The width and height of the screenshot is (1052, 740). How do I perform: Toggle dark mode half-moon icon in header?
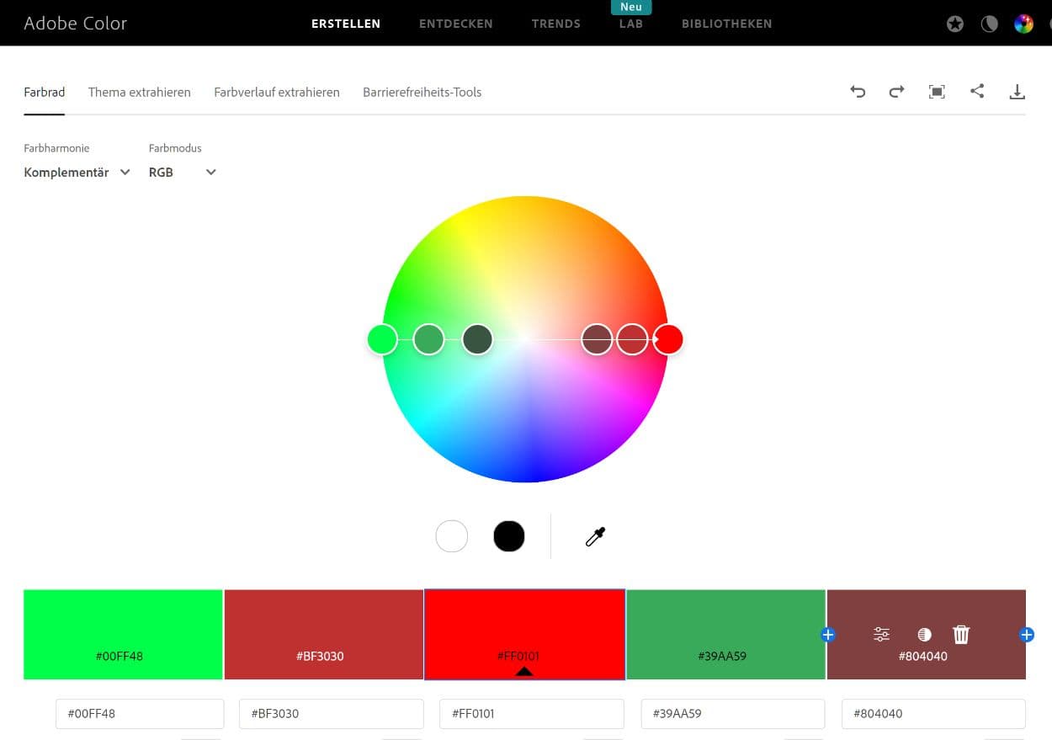pyautogui.click(x=989, y=24)
